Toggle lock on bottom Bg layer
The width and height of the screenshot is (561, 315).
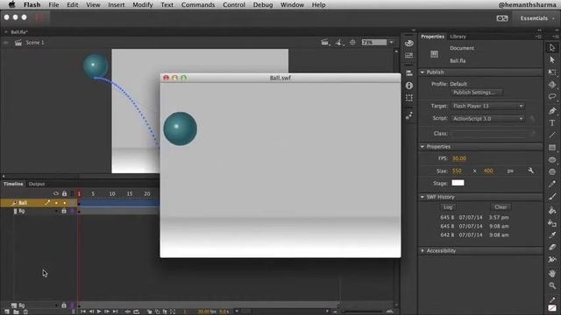click(64, 305)
